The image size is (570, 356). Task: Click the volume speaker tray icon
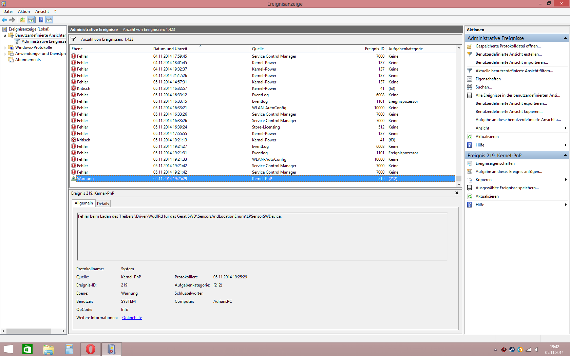(x=537, y=350)
